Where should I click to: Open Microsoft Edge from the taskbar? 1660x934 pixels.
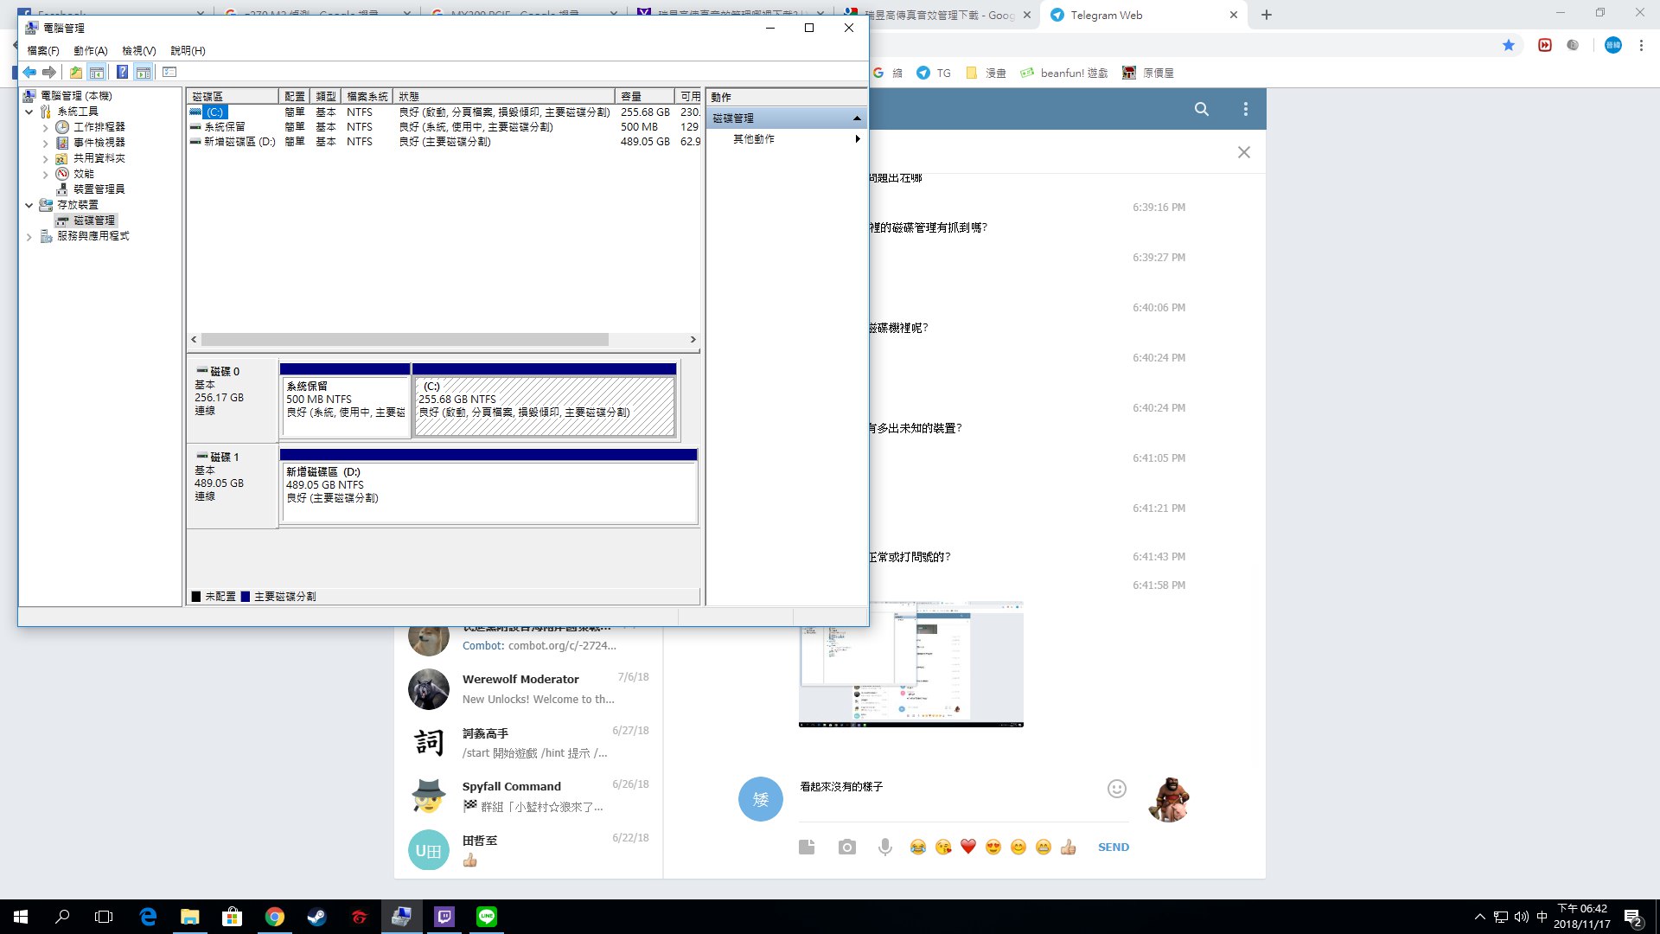(x=148, y=917)
